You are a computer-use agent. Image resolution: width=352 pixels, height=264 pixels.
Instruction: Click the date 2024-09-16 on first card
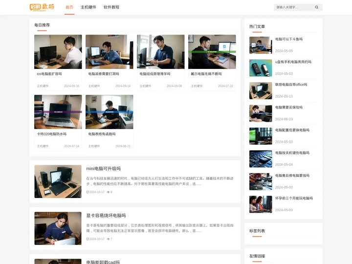(71, 86)
